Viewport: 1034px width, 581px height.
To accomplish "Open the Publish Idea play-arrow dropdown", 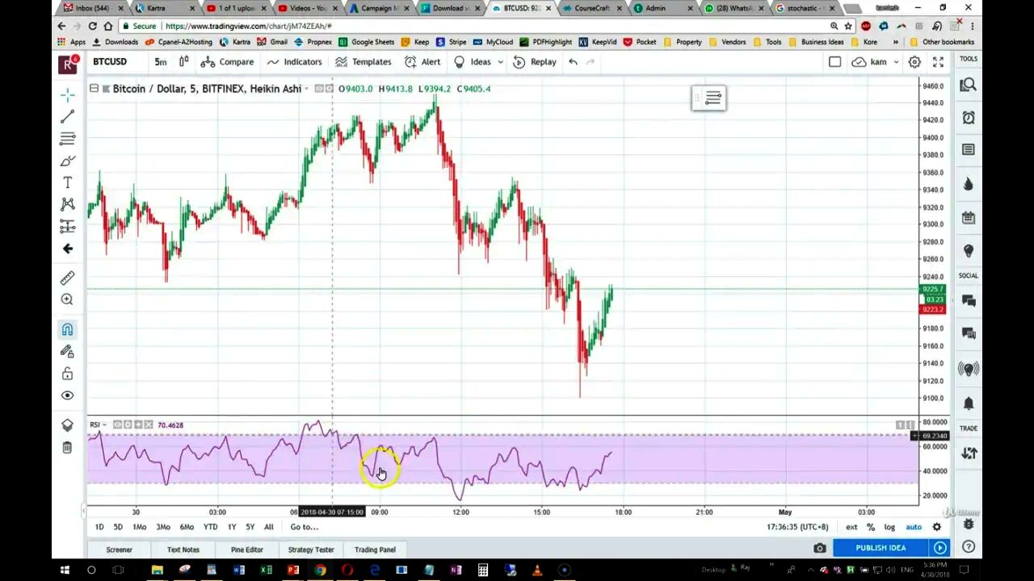I will coord(939,548).
